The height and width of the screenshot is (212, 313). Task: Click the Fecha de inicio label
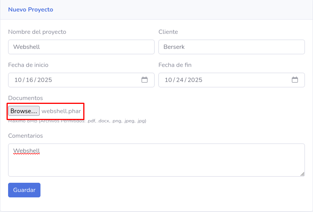click(28, 65)
